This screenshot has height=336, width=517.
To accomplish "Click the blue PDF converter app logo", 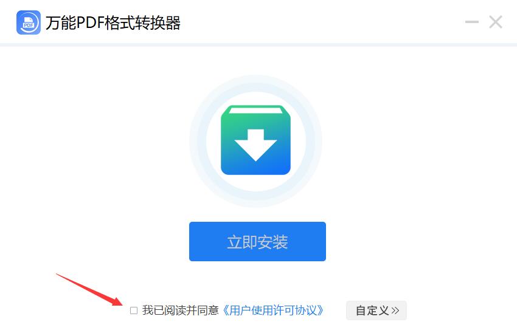I will (29, 22).
